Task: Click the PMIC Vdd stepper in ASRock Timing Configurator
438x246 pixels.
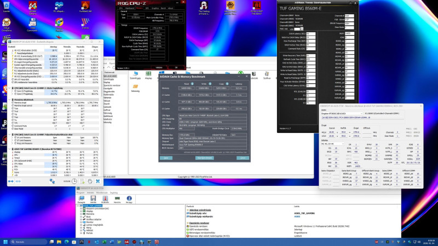Action: [x=302, y=29]
